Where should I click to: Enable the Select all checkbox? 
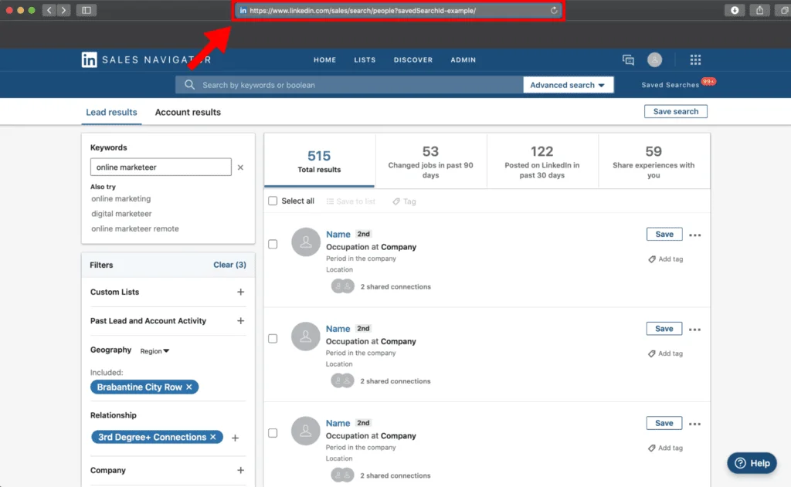pyautogui.click(x=272, y=201)
